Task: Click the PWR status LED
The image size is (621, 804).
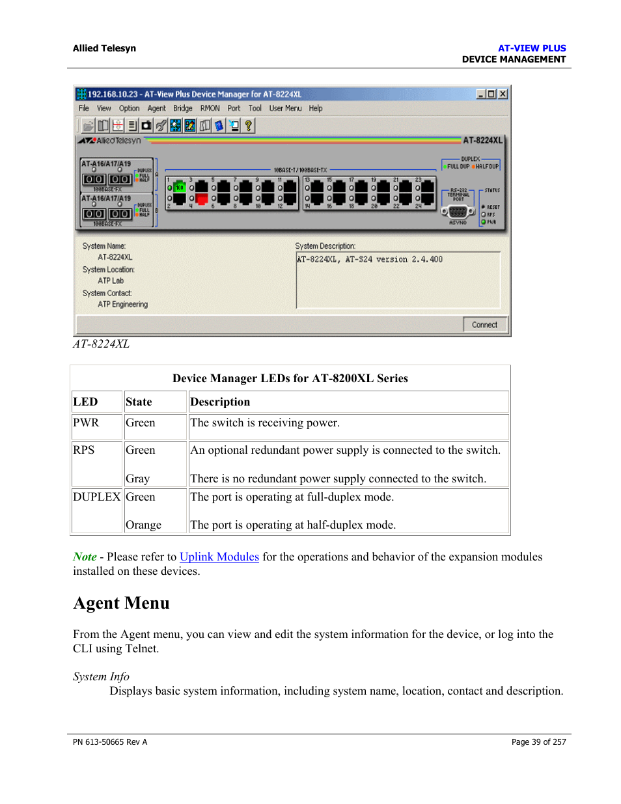Action: coord(484,222)
